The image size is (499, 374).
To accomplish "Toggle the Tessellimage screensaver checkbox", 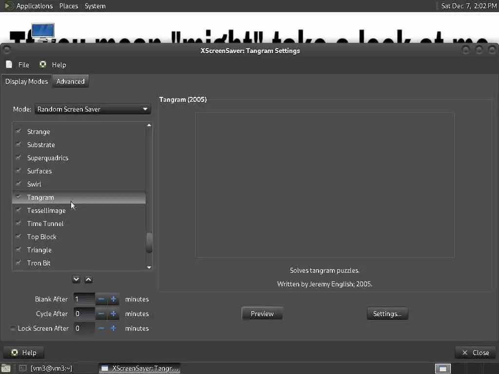I will 19,210.
